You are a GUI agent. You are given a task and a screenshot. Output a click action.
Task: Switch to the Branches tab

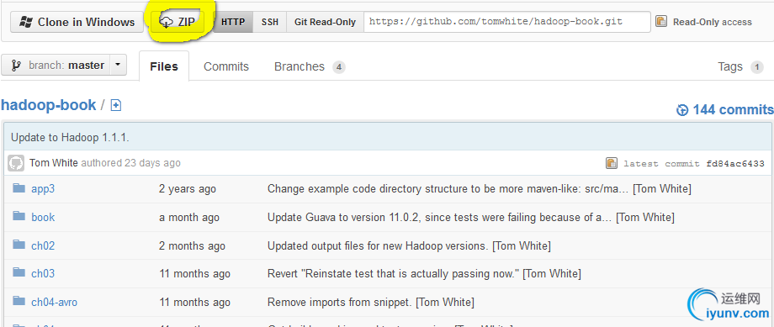310,66
